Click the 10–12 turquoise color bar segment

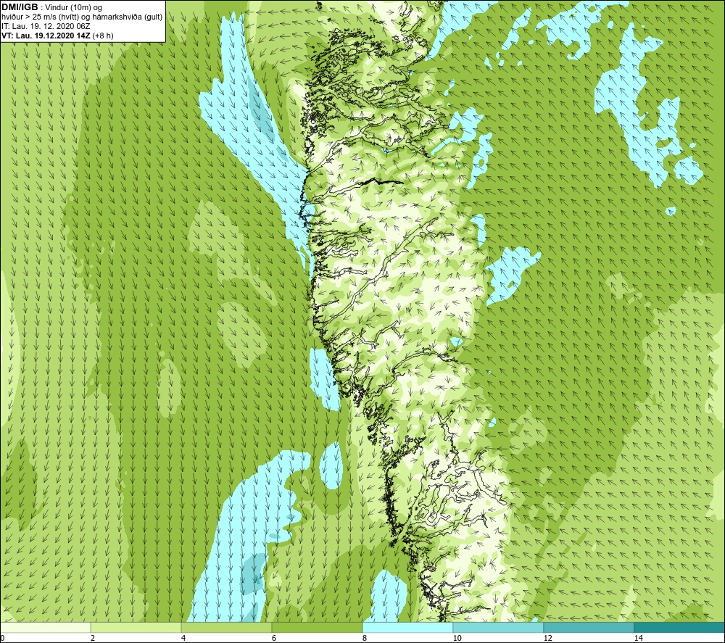coord(499,627)
